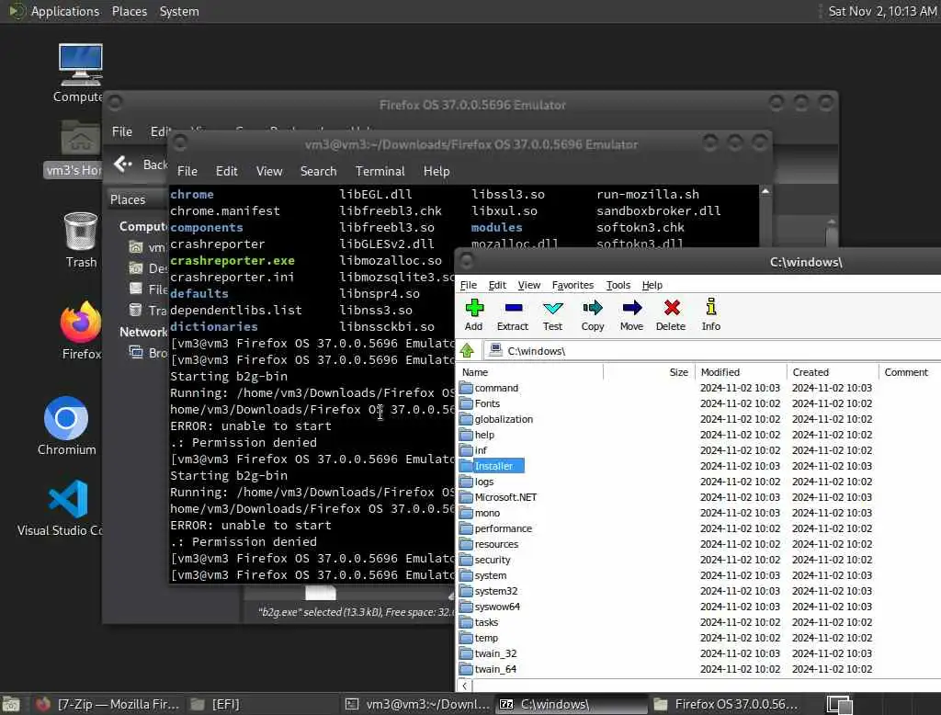Click the C:\windows\ address path field
The width and height of the screenshot is (941, 715).
[x=712, y=350]
